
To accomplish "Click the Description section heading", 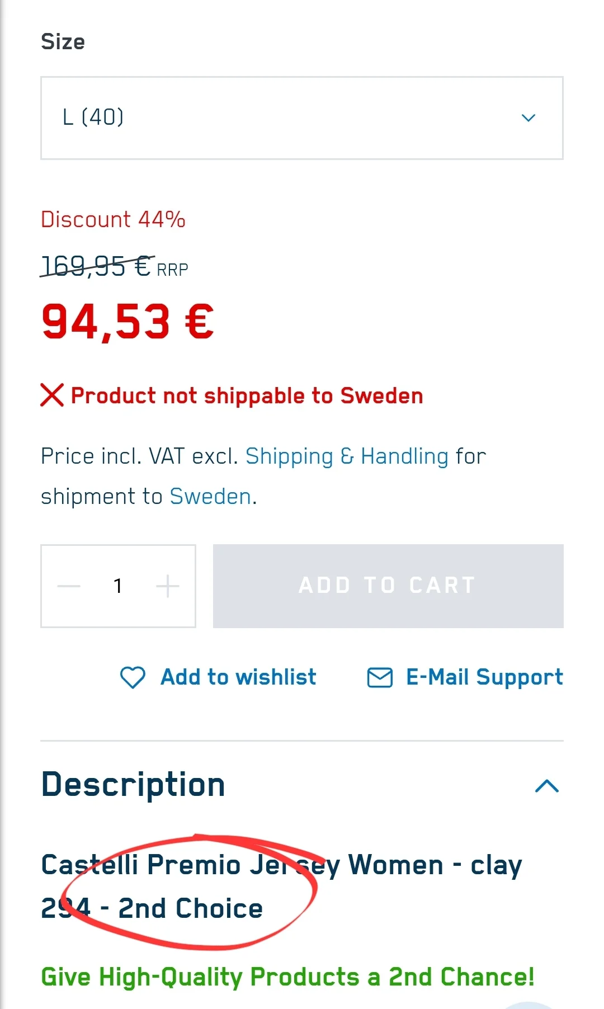I will point(133,785).
